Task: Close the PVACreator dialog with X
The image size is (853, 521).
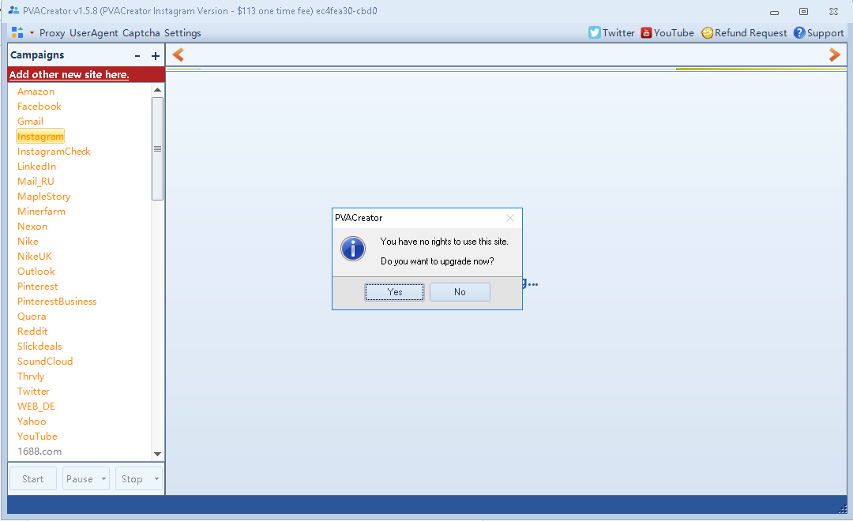Action: coord(510,218)
